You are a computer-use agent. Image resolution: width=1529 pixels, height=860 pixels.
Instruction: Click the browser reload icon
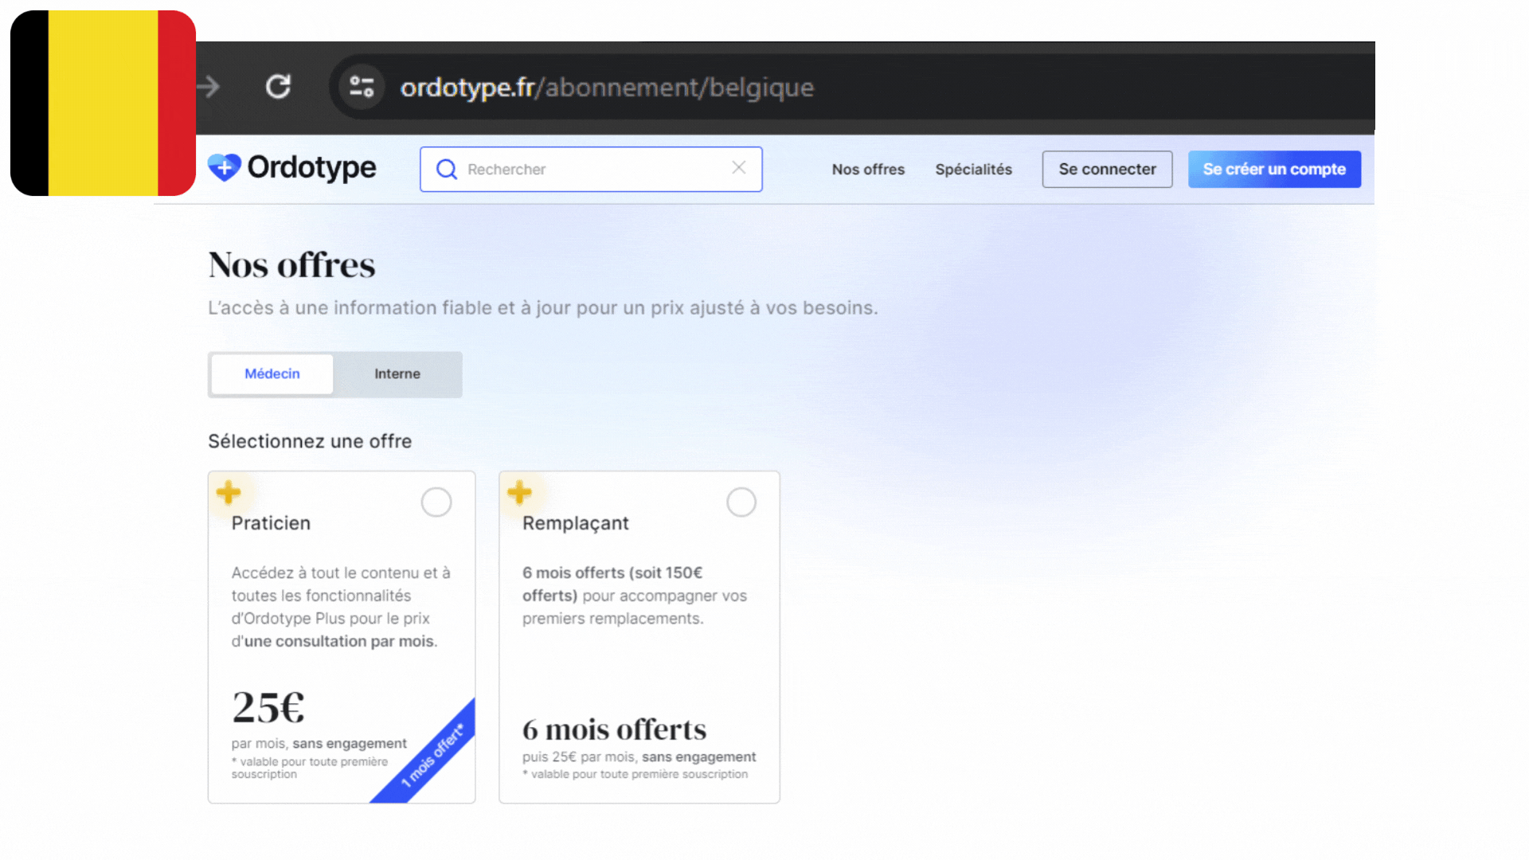(278, 87)
